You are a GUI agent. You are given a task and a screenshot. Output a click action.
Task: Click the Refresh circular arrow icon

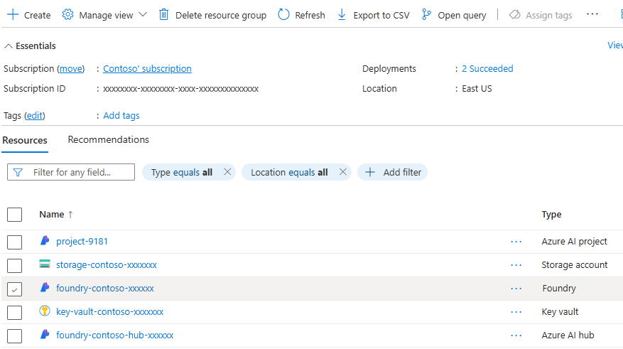(x=283, y=15)
